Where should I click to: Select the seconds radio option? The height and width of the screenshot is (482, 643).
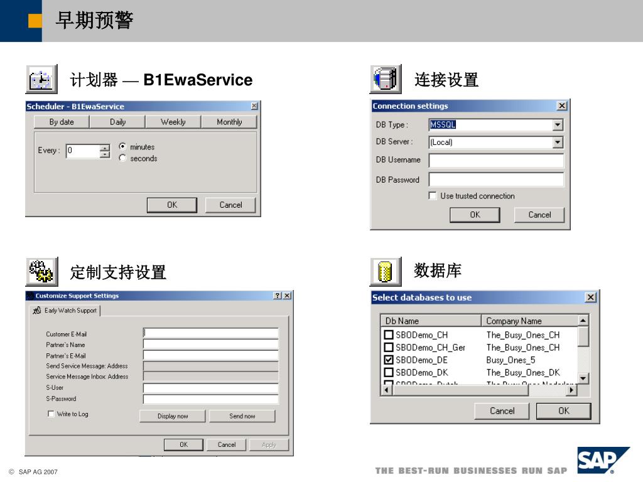click(x=122, y=158)
